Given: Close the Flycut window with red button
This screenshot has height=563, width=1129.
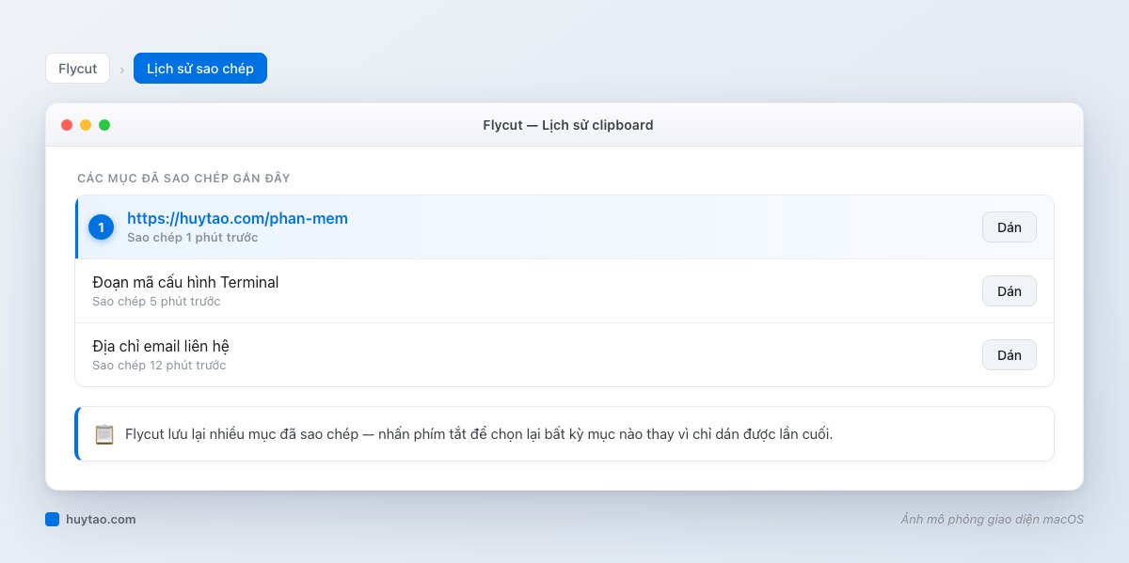Looking at the screenshot, I should pos(67,125).
